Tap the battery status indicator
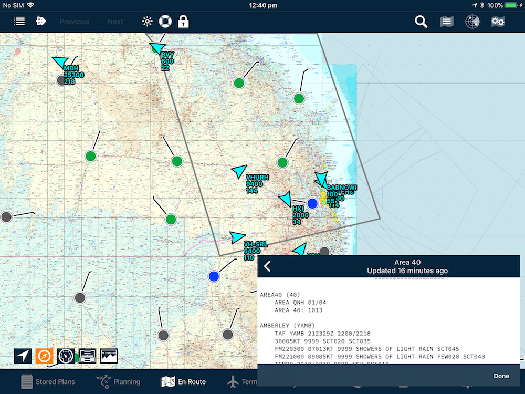 click(511, 5)
